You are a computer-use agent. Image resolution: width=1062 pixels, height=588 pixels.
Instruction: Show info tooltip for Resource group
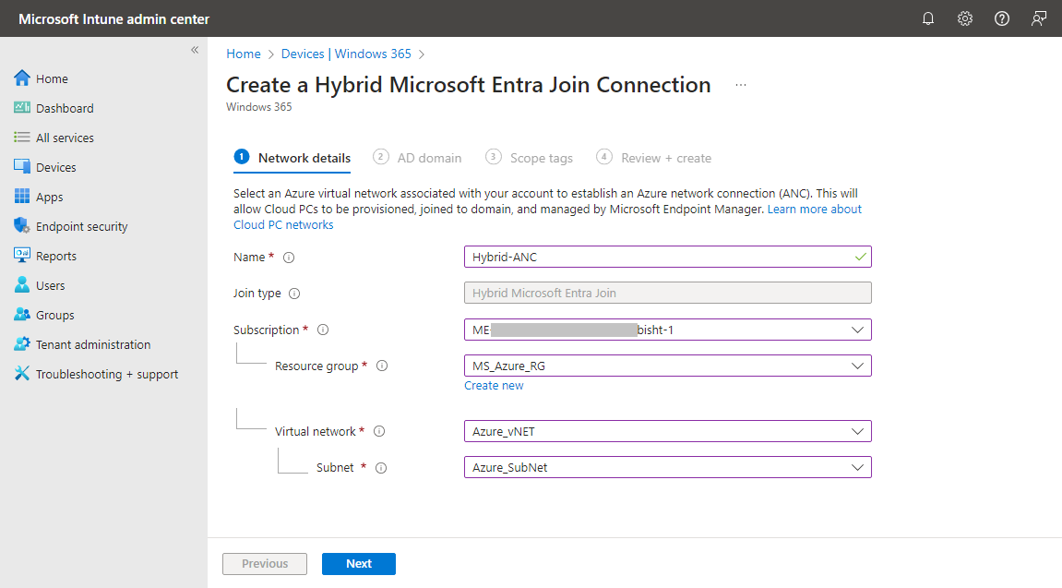click(x=382, y=366)
